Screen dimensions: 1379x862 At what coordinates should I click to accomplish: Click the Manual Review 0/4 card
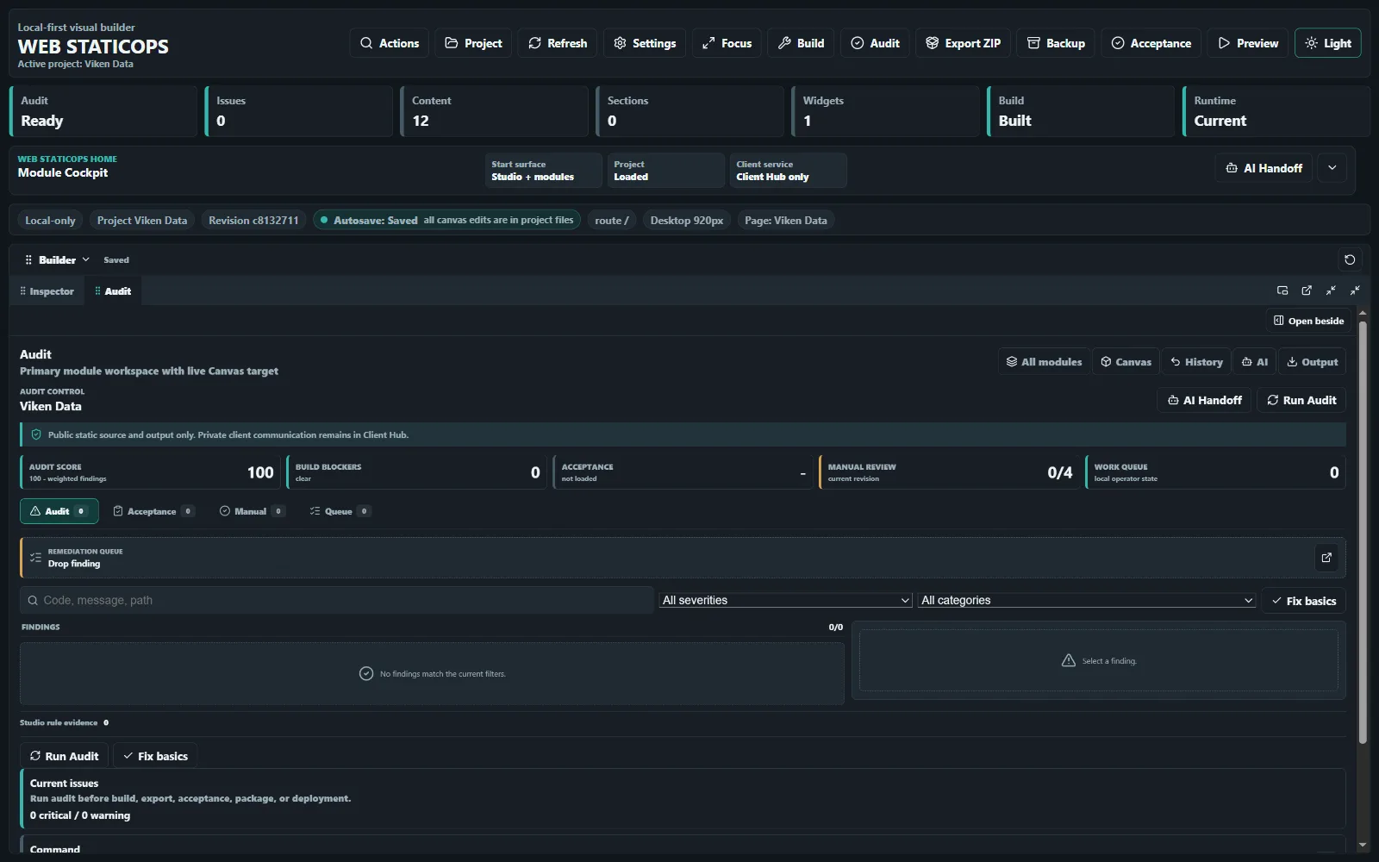coord(950,472)
